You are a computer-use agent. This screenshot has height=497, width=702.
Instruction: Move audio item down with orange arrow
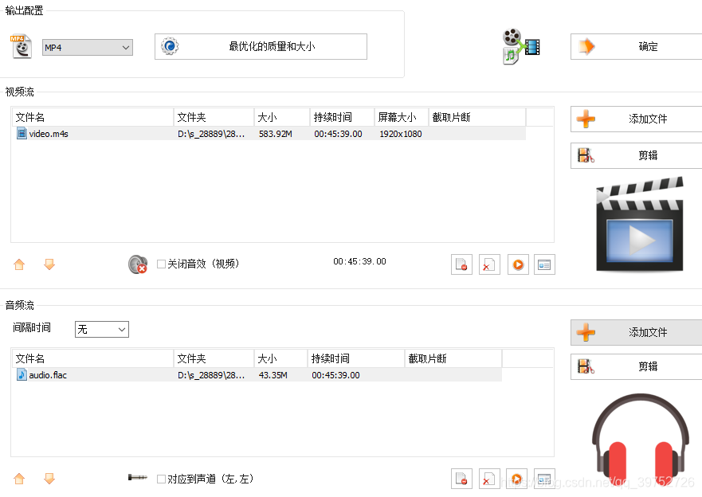[49, 479]
